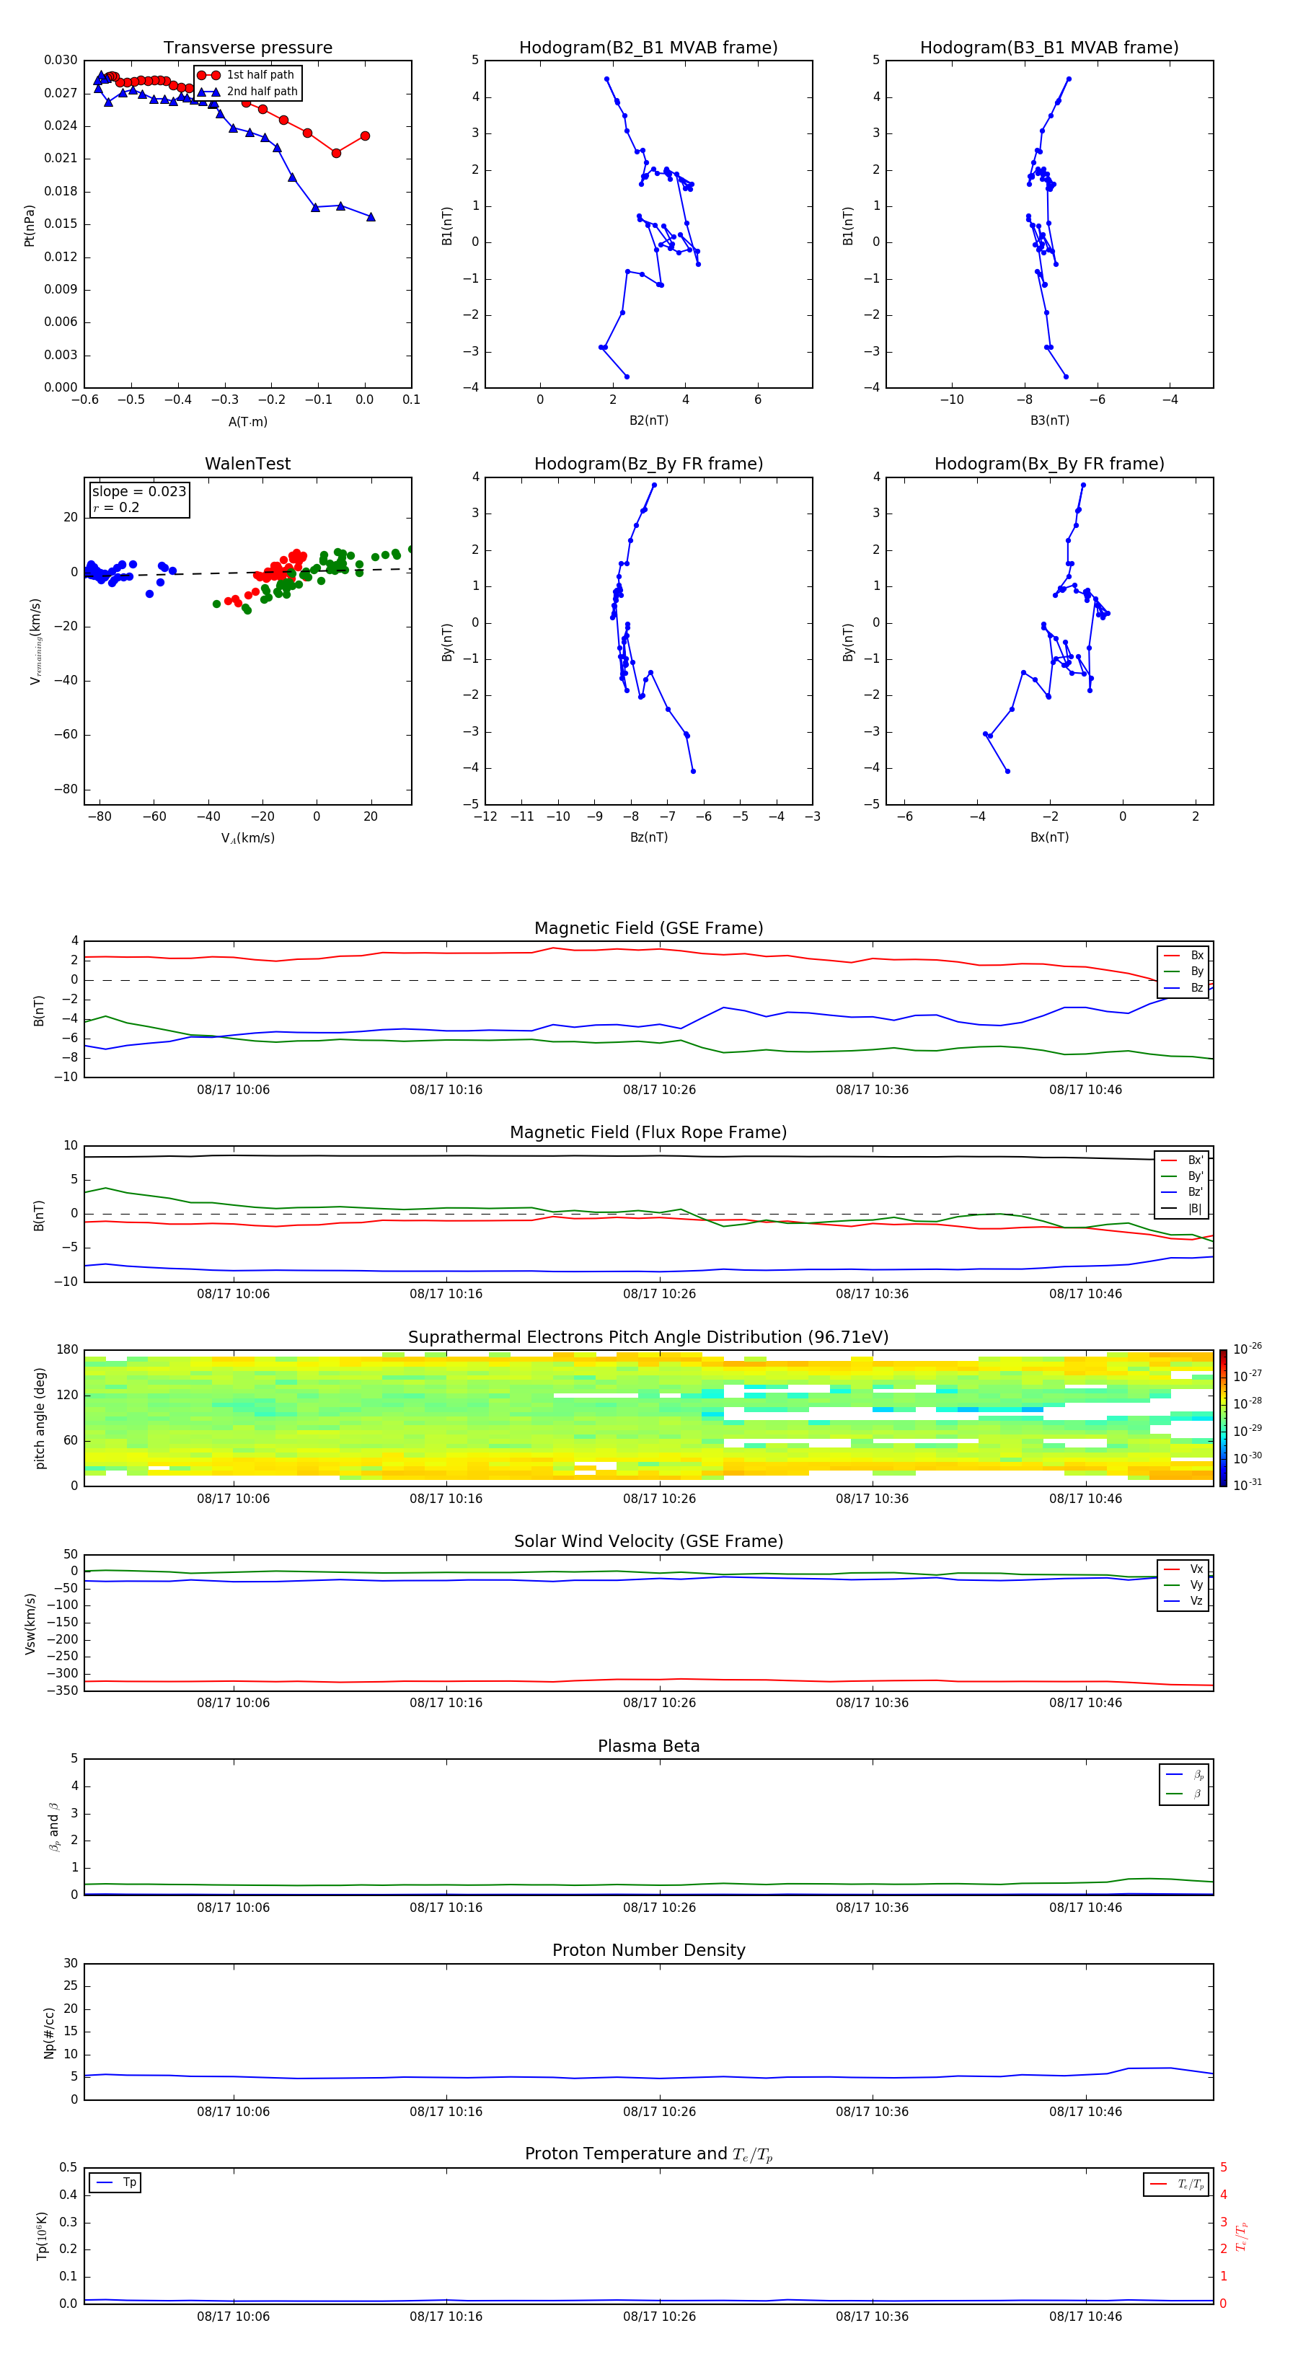Screen dimensions: 1298x2380
Task: Click 10^-26 label on the color bar
Action: tap(1248, 1349)
